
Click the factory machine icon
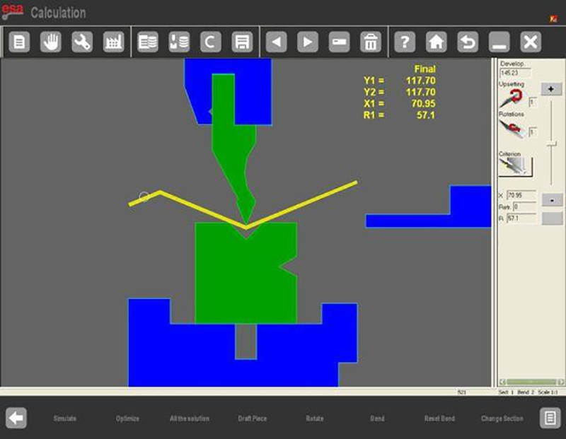pyautogui.click(x=113, y=42)
